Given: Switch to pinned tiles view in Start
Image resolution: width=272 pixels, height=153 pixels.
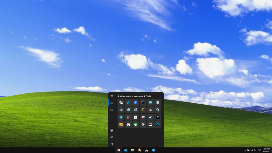Looking at the screenshot, I should 112,103.
